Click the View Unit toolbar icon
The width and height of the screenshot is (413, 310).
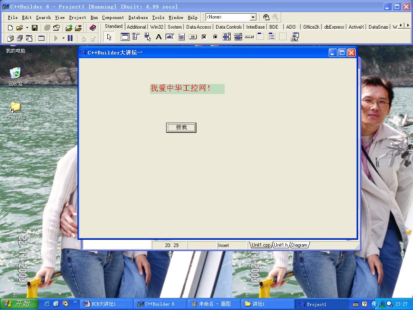pos(10,38)
